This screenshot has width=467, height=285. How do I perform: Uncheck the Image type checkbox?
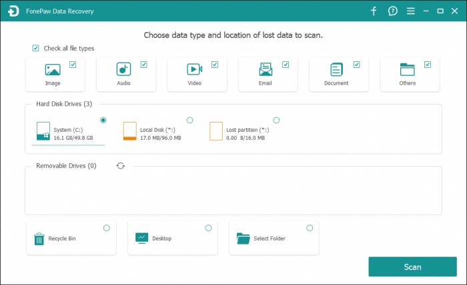click(x=73, y=65)
